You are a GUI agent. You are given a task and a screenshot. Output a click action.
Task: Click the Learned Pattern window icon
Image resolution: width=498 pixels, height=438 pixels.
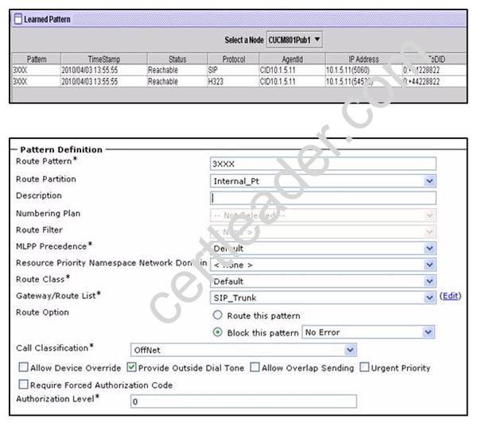pyautogui.click(x=18, y=19)
